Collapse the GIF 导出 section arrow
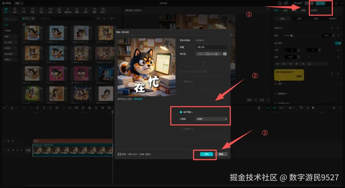 193,112
